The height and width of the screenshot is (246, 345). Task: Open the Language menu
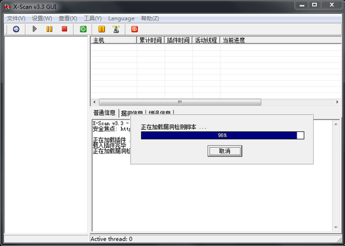coord(121,18)
